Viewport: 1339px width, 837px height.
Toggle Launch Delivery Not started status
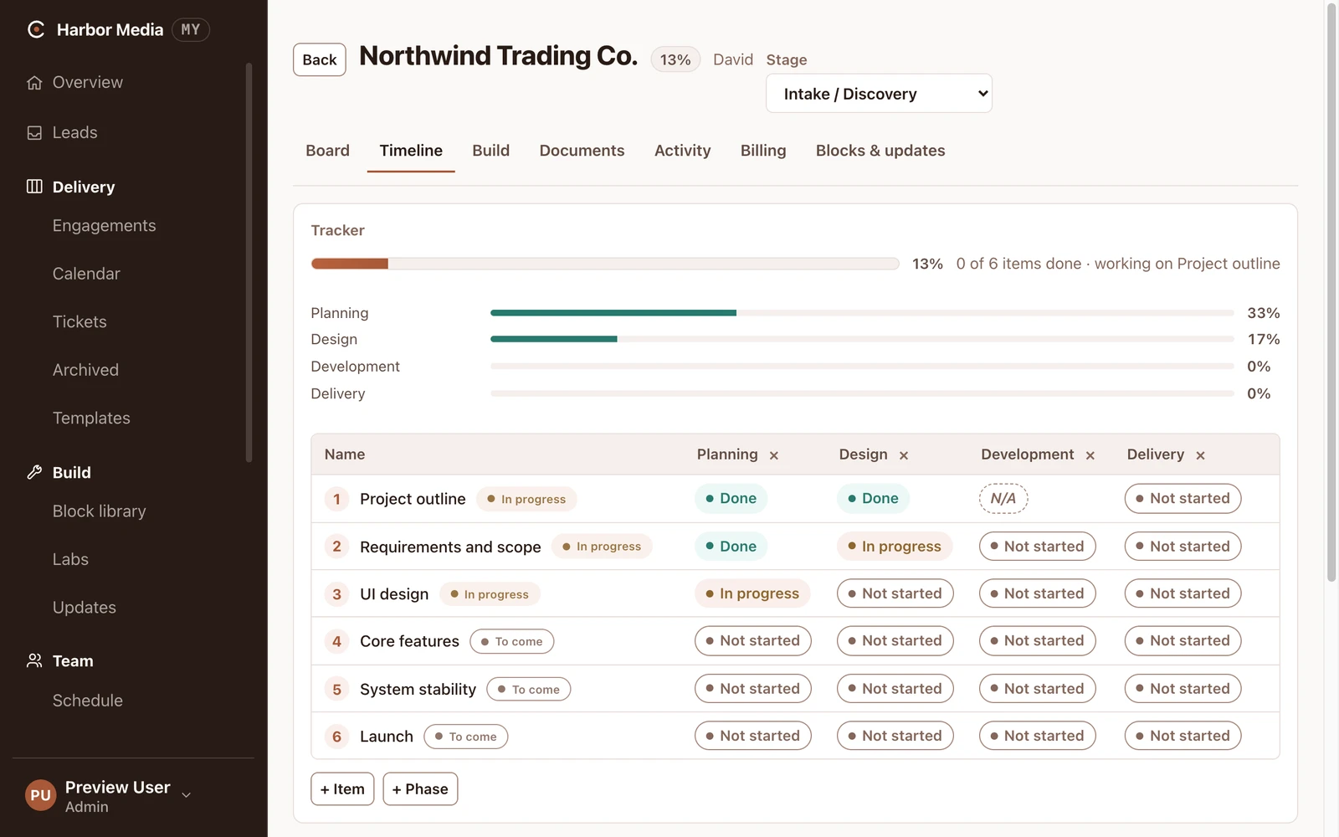pyautogui.click(x=1183, y=736)
